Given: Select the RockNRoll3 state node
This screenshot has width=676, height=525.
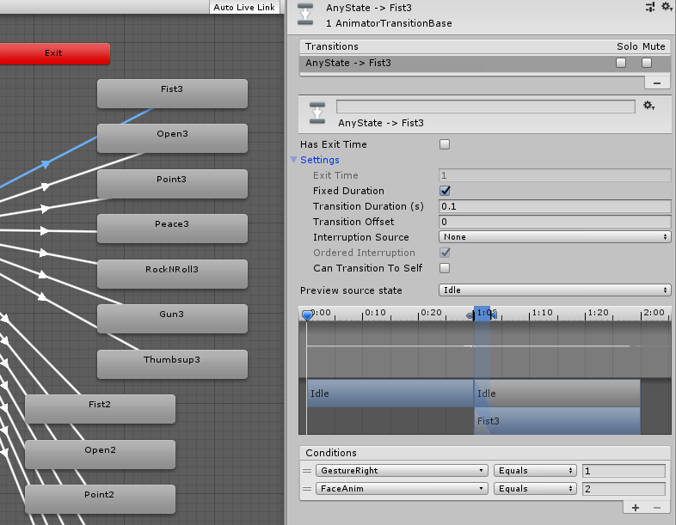Looking at the screenshot, I should pos(172,270).
